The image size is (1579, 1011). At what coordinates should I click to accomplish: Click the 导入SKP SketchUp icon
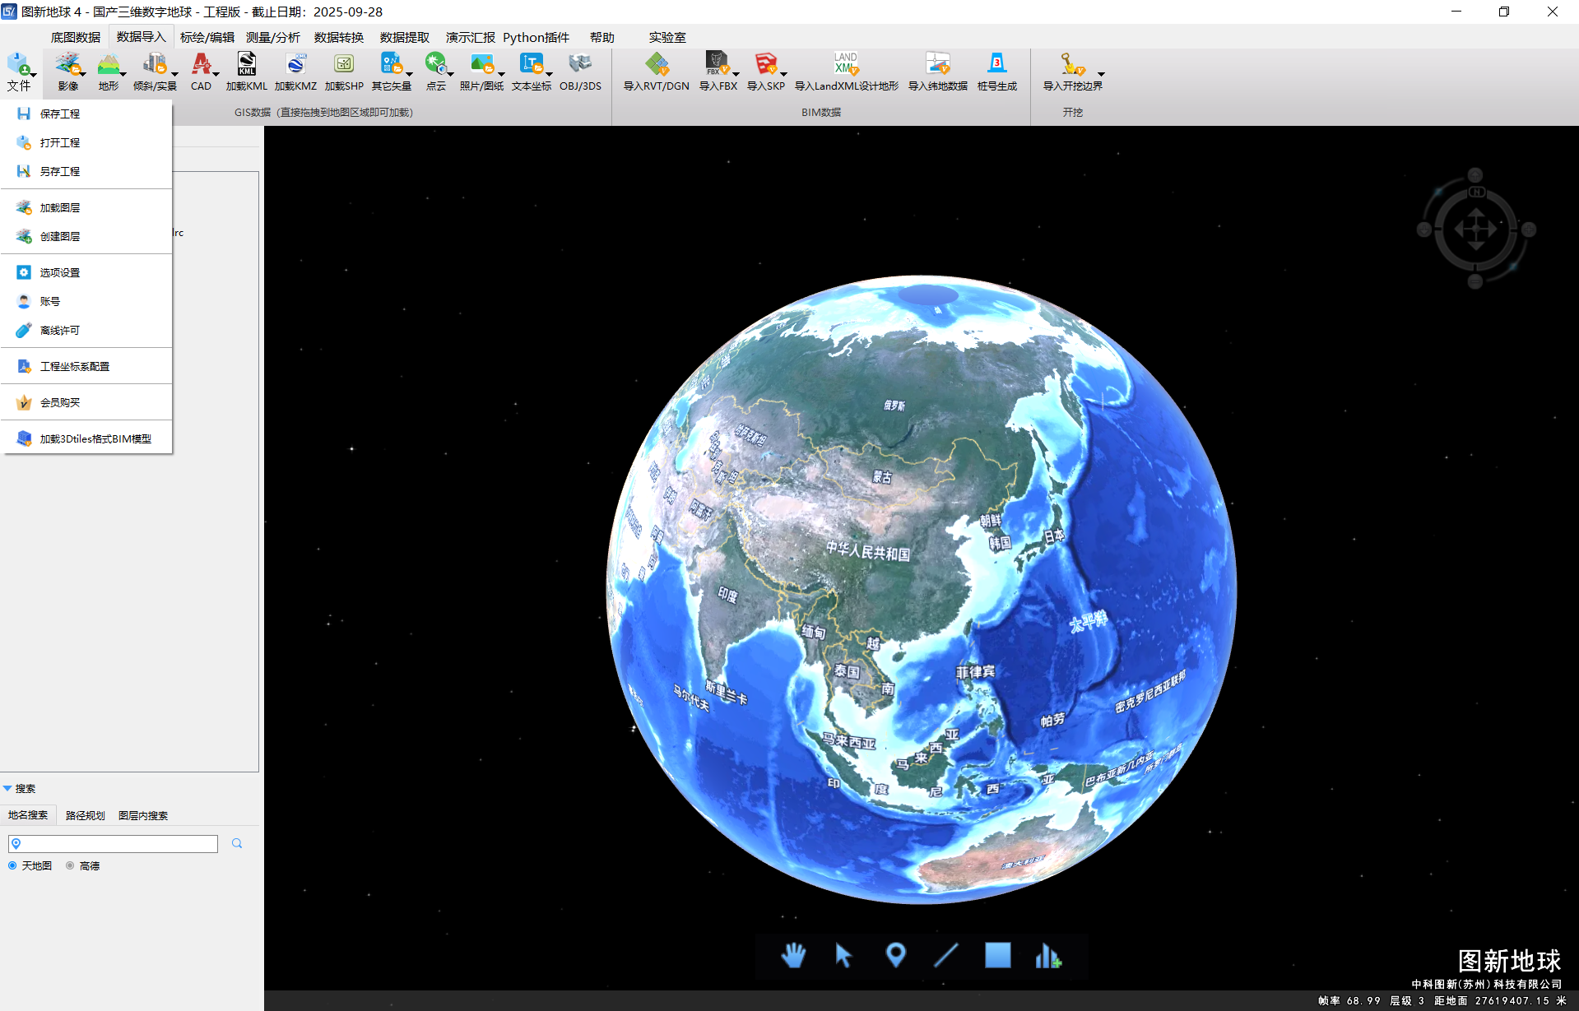[x=765, y=64]
